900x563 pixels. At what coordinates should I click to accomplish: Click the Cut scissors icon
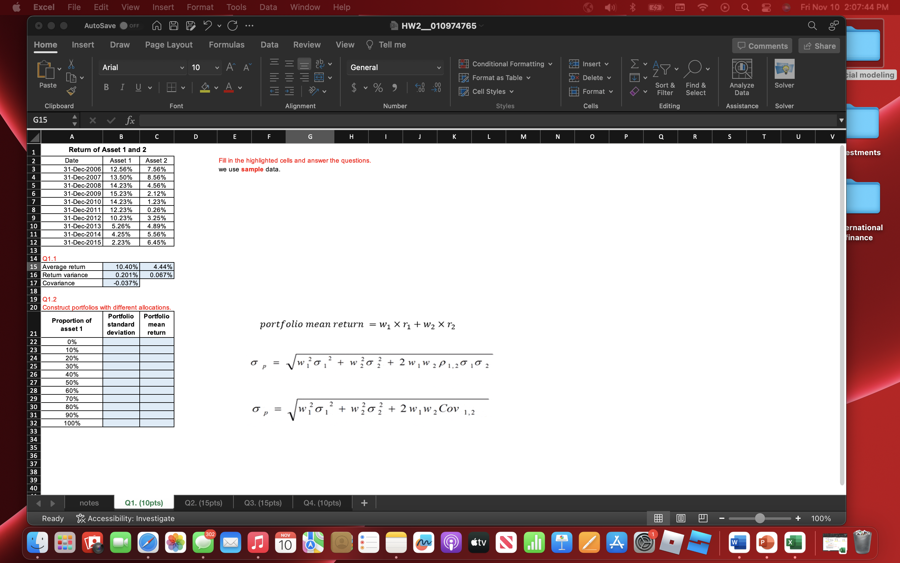pos(71,64)
